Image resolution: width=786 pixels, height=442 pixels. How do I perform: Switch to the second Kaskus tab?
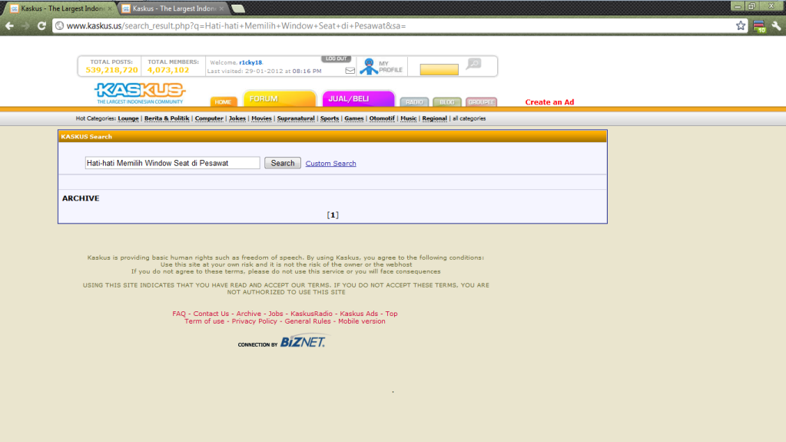tap(174, 8)
